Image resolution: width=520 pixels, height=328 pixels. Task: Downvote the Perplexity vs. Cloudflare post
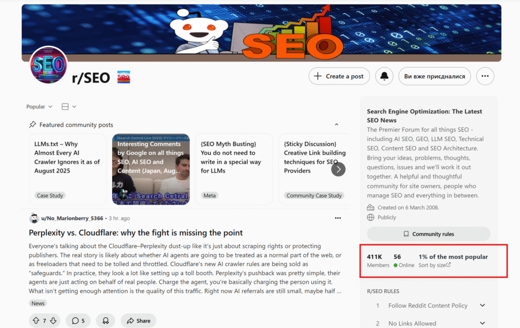53,321
